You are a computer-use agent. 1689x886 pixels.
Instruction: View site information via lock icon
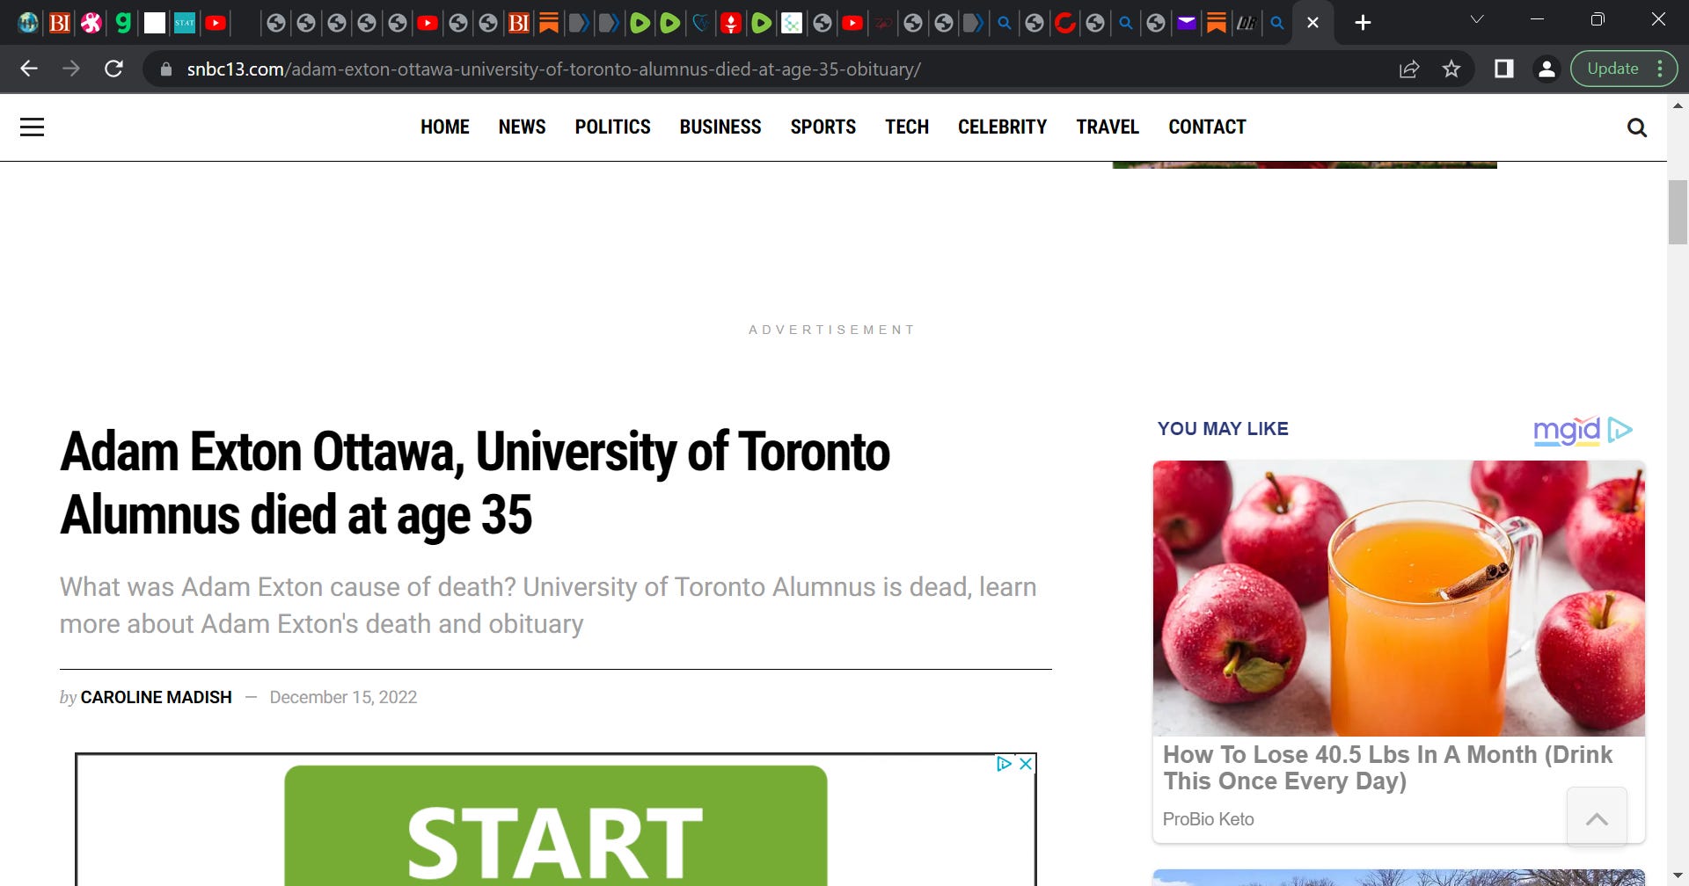(x=165, y=69)
